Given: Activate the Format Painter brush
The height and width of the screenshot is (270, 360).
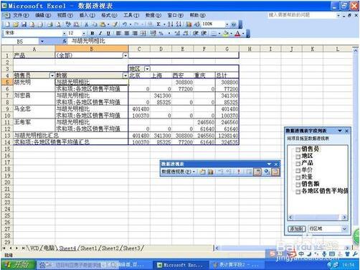Looking at the screenshot, I should pyautogui.click(x=115, y=24).
